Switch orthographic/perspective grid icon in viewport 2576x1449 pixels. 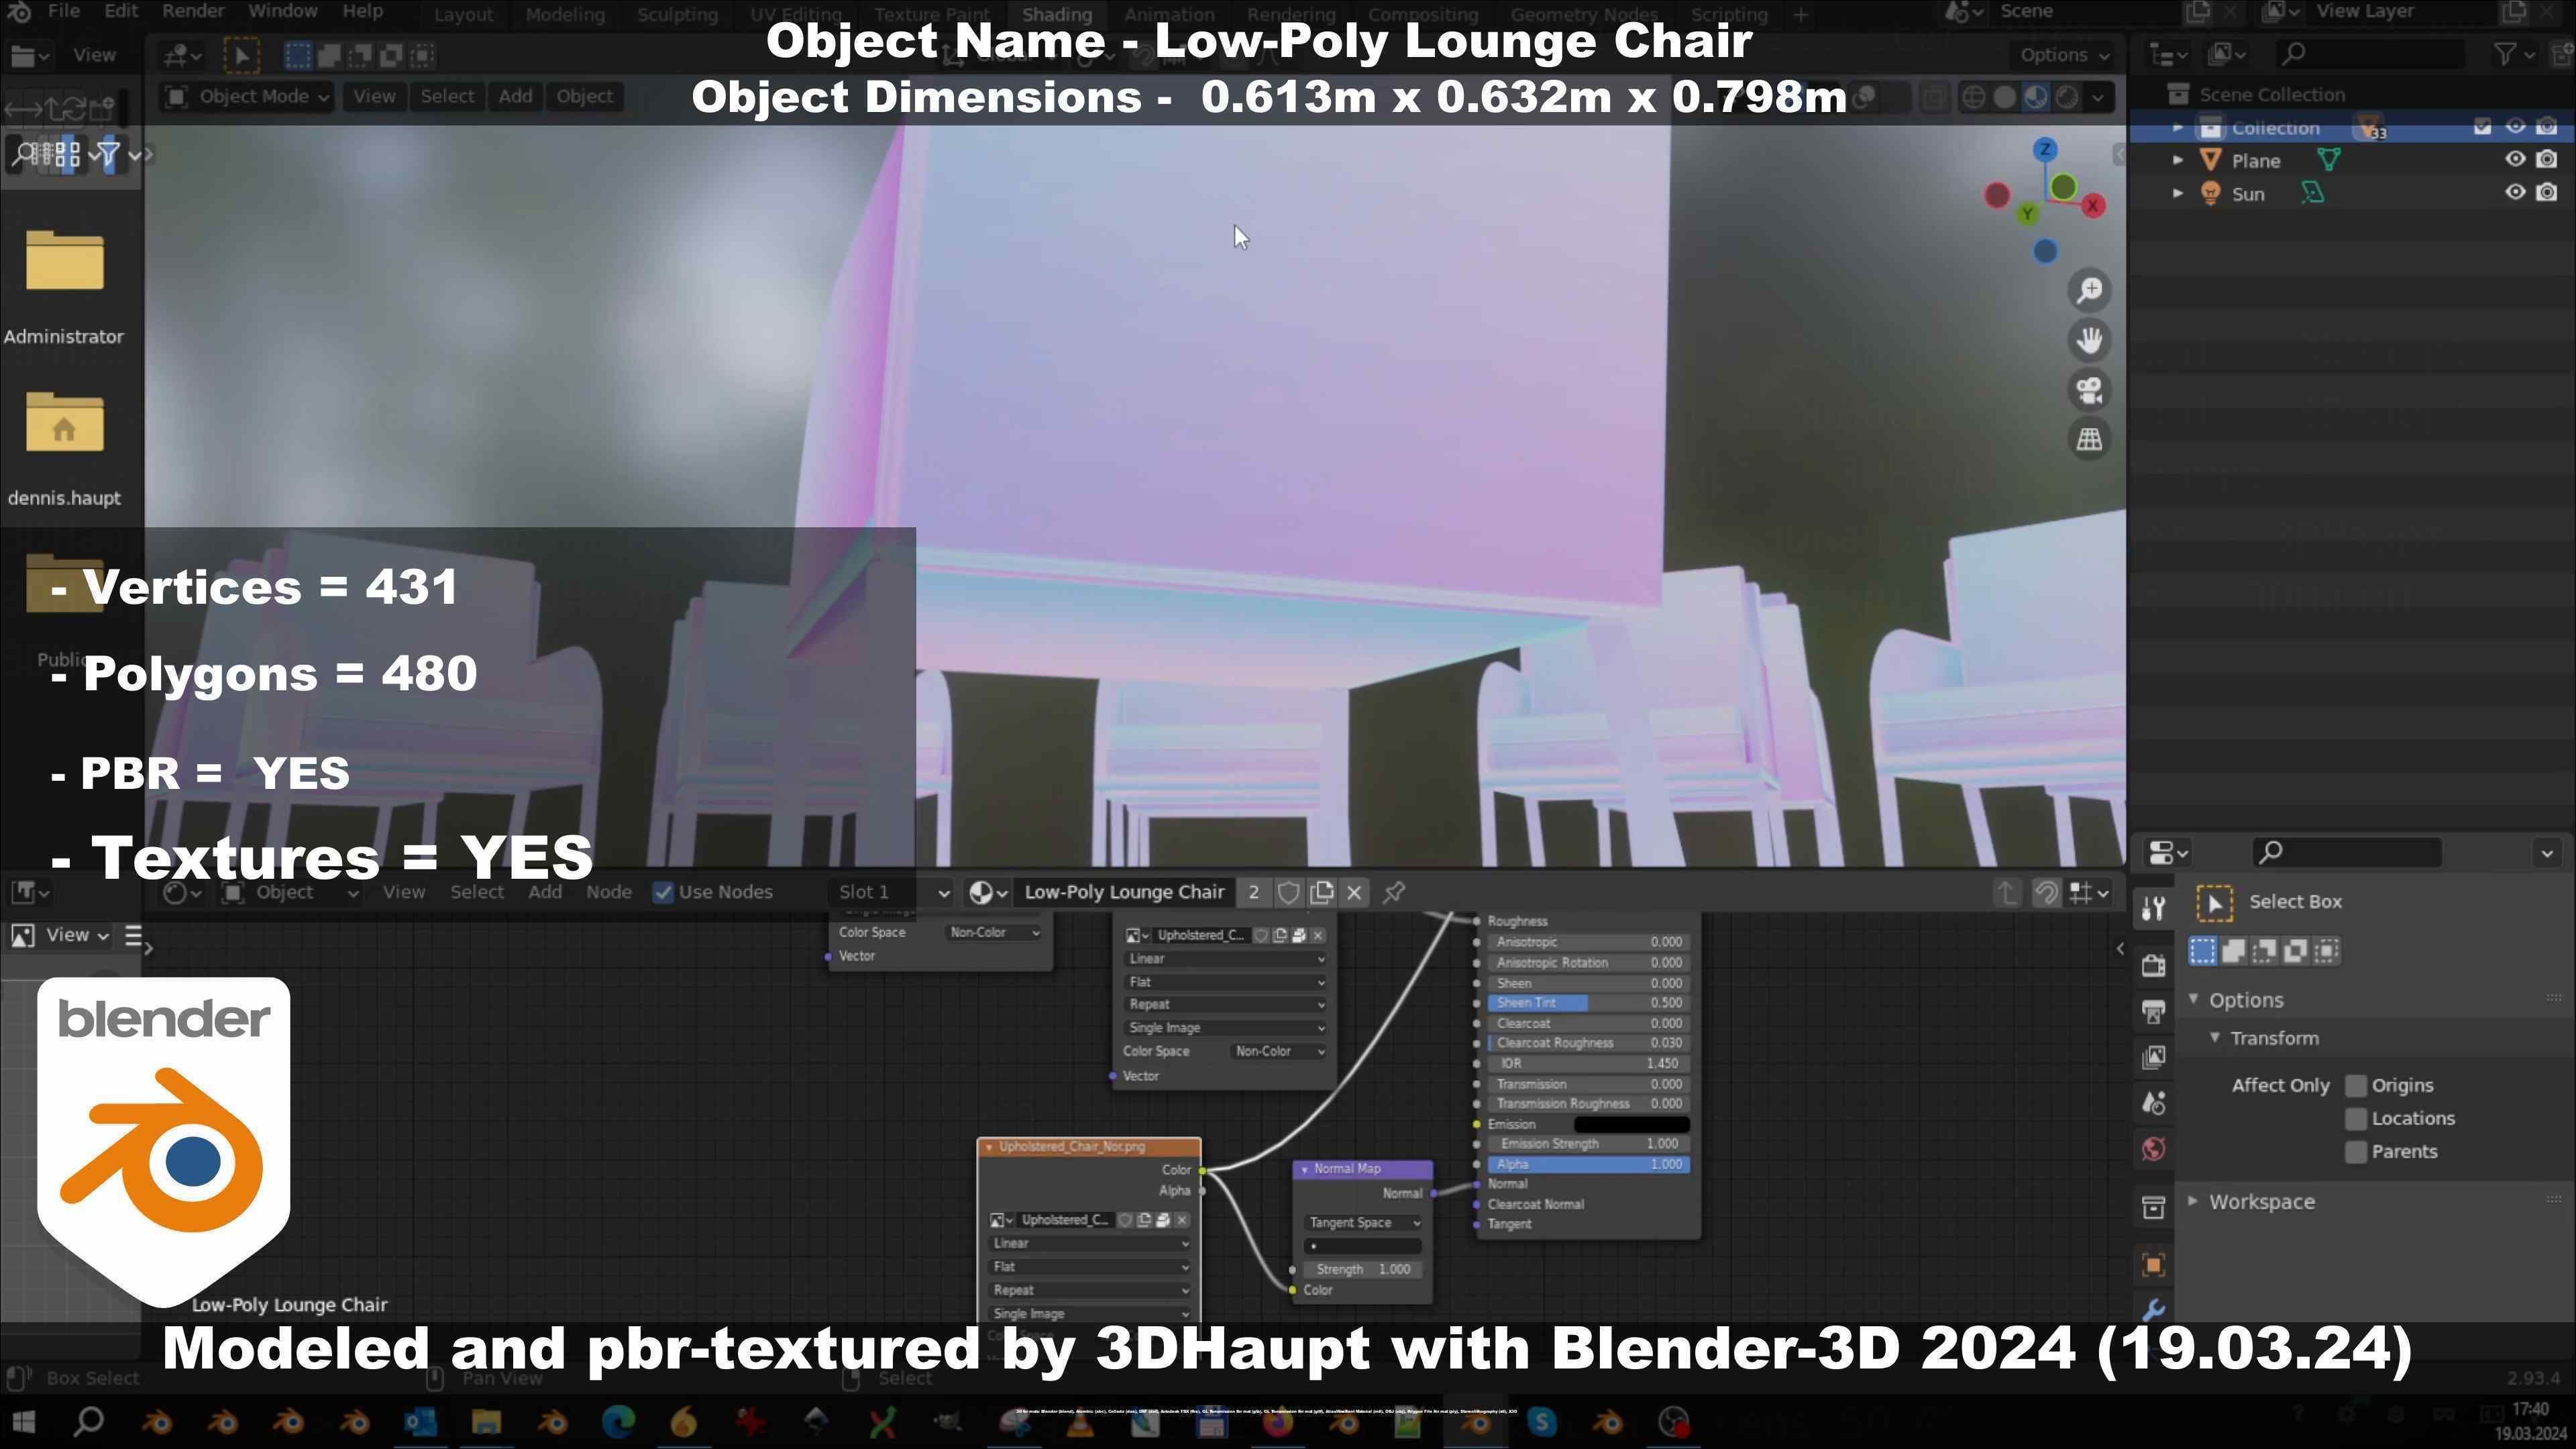tap(2089, 439)
